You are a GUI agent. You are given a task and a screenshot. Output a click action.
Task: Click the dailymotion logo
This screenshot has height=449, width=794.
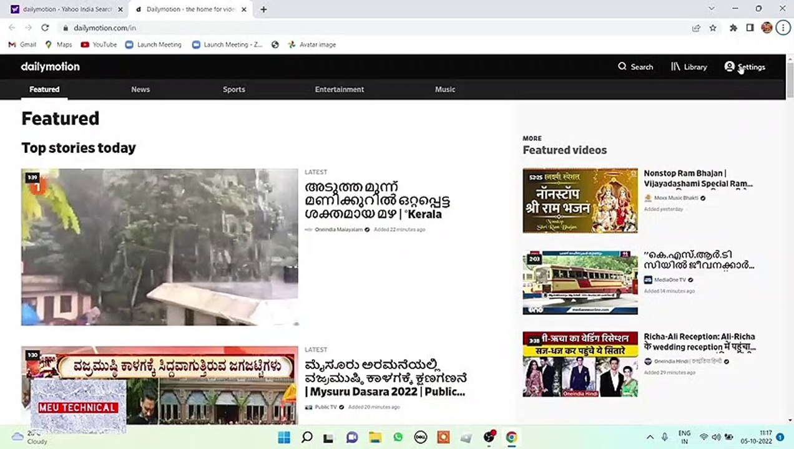[x=50, y=67]
